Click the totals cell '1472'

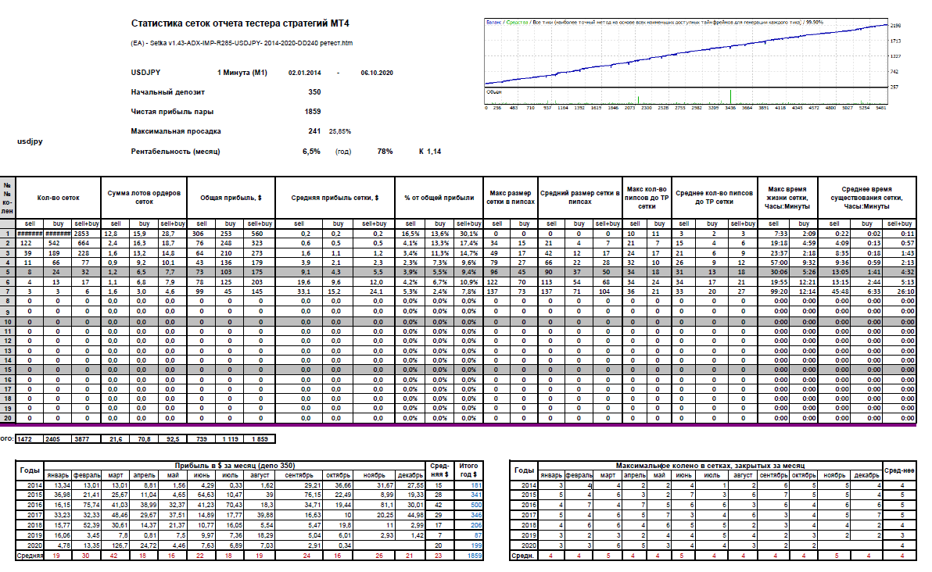pyautogui.click(x=30, y=439)
